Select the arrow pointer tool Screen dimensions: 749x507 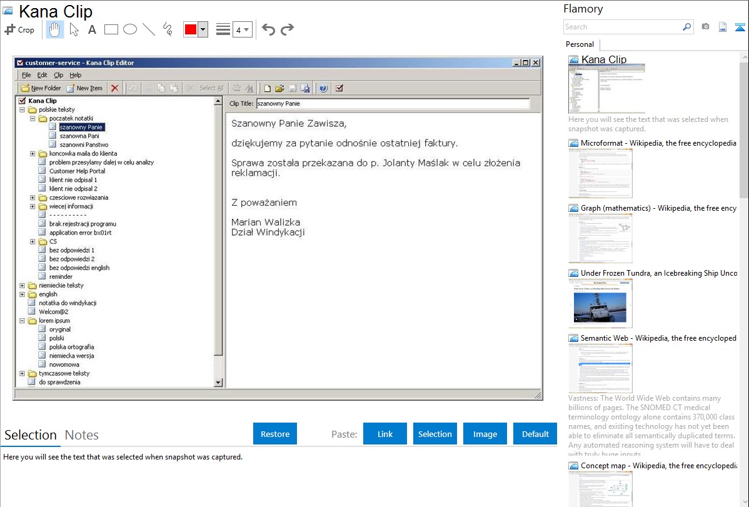click(74, 29)
